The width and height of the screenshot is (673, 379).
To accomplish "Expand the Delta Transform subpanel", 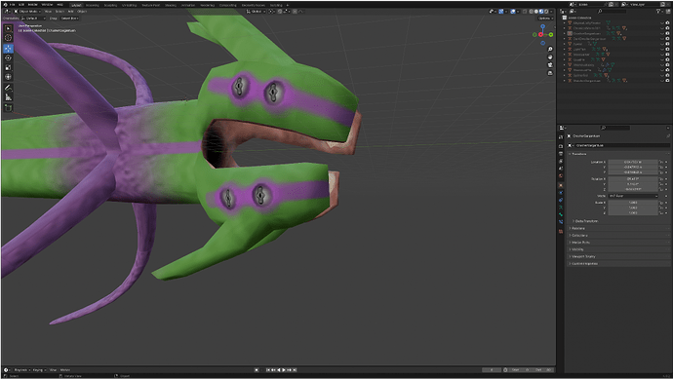I will (585, 221).
